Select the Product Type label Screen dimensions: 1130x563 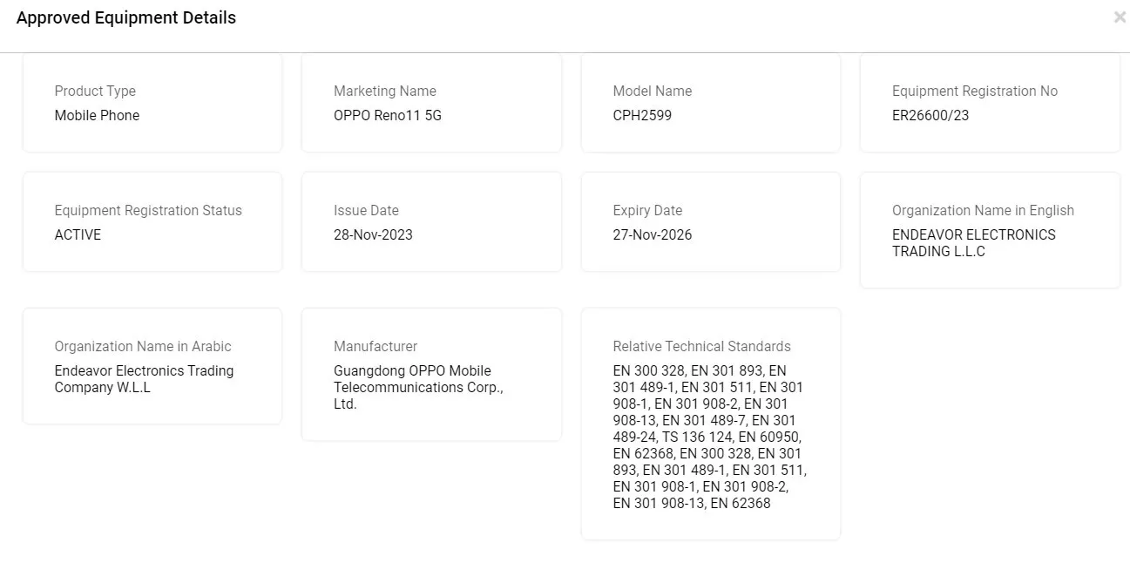95,91
